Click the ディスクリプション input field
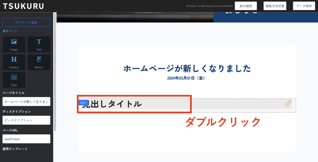 [26, 120]
